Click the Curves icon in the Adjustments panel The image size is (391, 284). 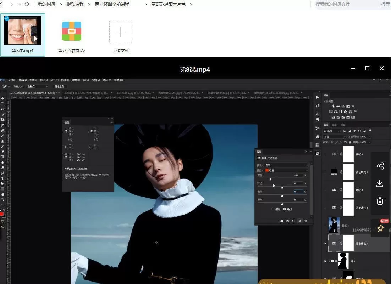point(343,106)
